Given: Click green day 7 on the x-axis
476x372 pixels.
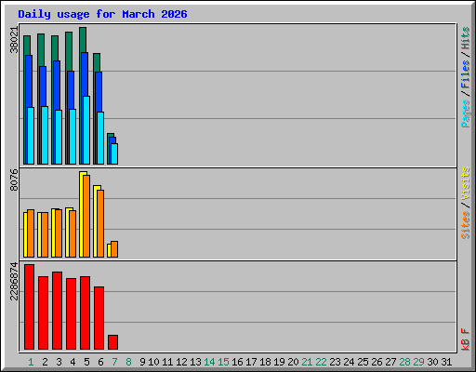Looking at the screenshot, I should click(114, 362).
